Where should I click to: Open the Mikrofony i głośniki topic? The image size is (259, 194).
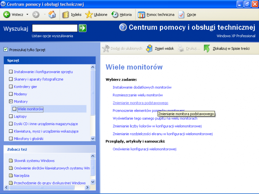click(28, 139)
